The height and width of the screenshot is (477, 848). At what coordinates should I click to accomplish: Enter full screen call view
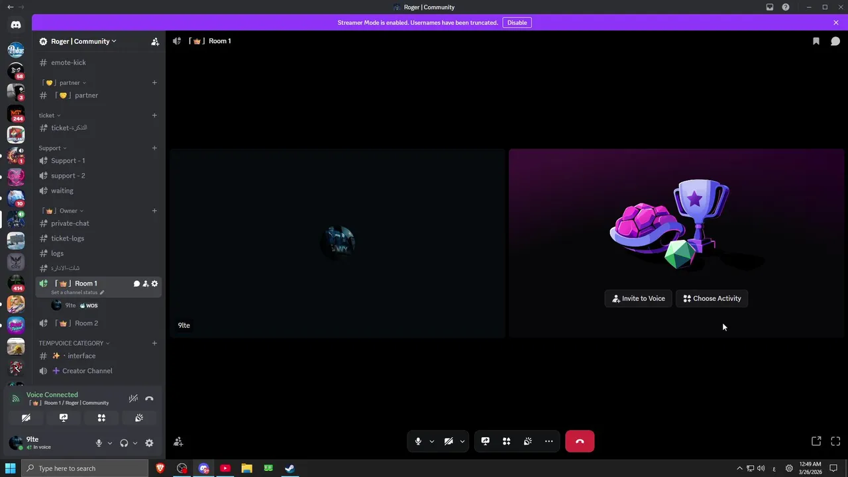tap(835, 441)
